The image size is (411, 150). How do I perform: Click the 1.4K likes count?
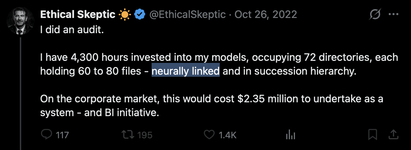click(x=227, y=135)
